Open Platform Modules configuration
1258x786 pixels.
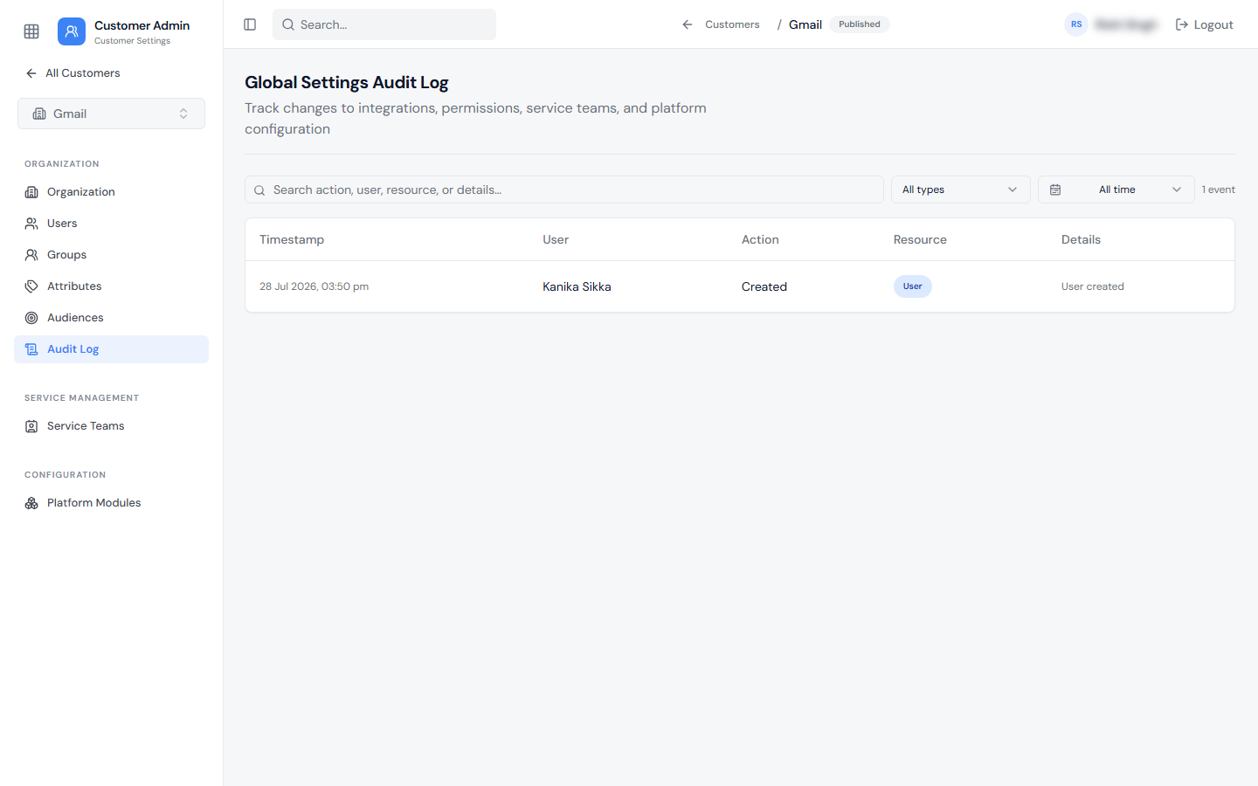(x=111, y=503)
